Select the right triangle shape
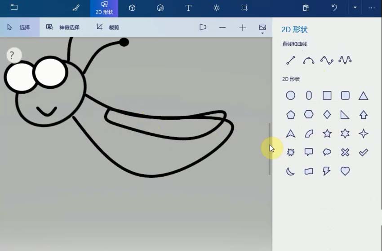The width and height of the screenshot is (382, 251). 345,114
